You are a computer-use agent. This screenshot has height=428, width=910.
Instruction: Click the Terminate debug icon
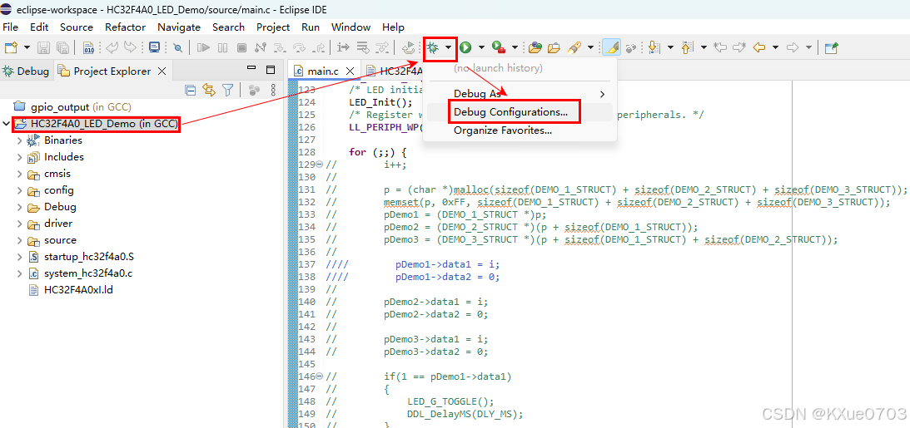point(242,47)
